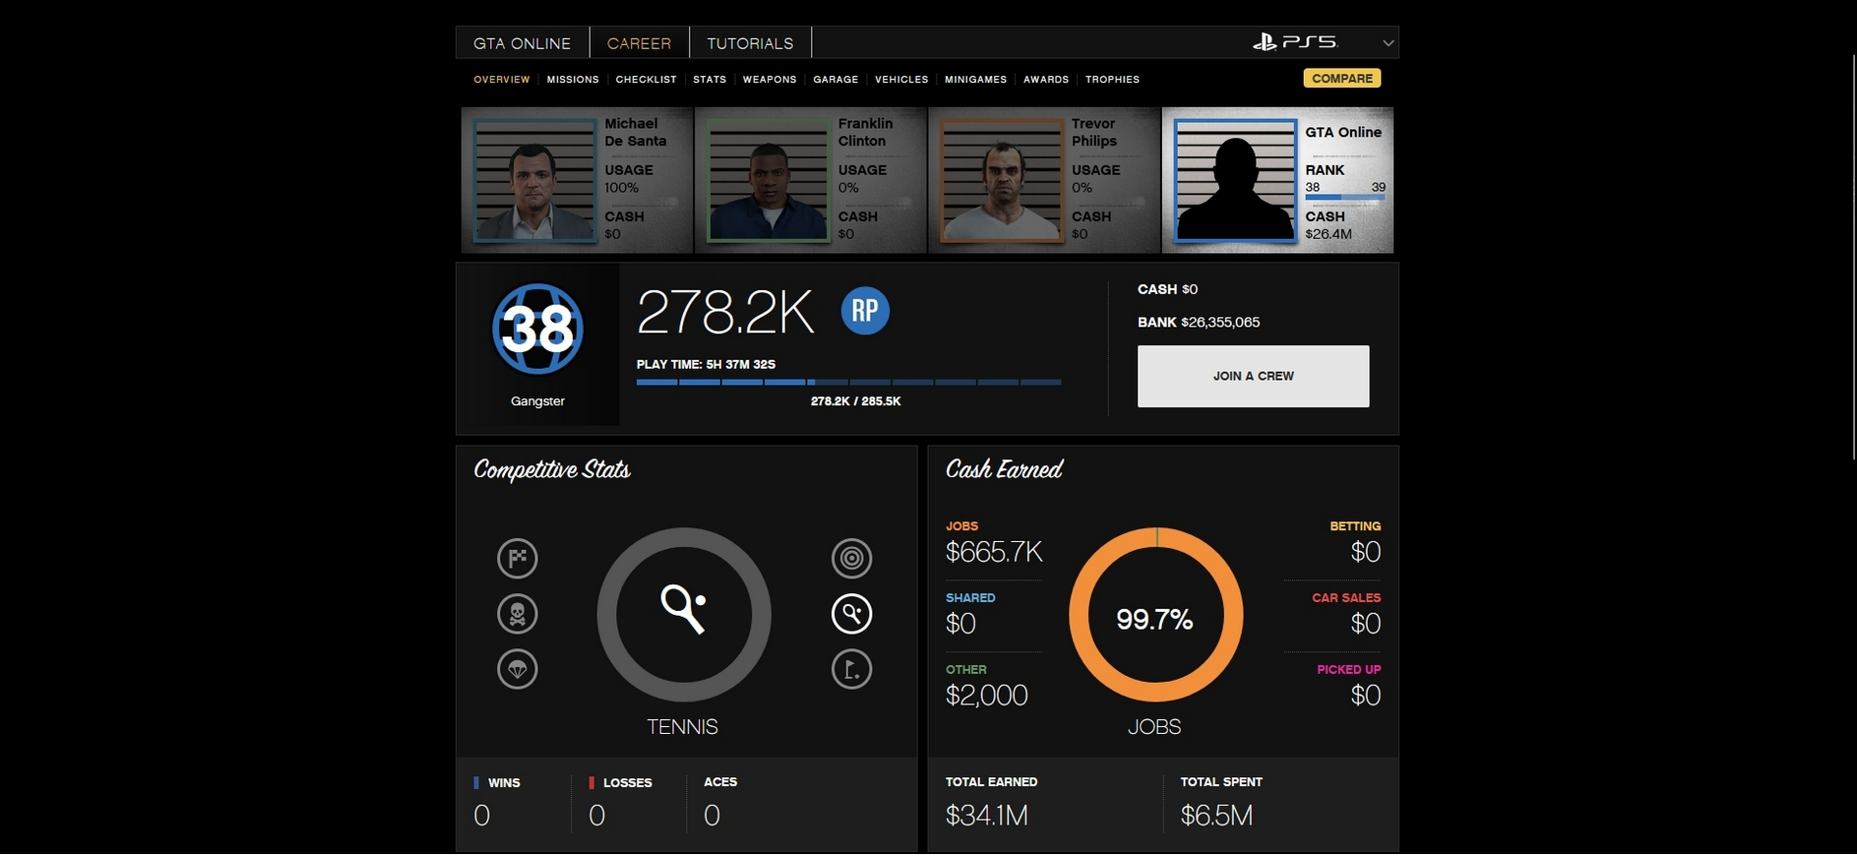The image size is (1857, 857).
Task: Click the JOIN A CREW button
Action: [x=1253, y=376]
